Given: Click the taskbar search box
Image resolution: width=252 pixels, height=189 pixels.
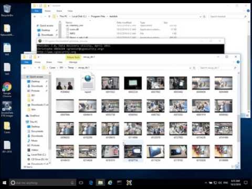Looking at the screenshot, I should tap(43, 183).
